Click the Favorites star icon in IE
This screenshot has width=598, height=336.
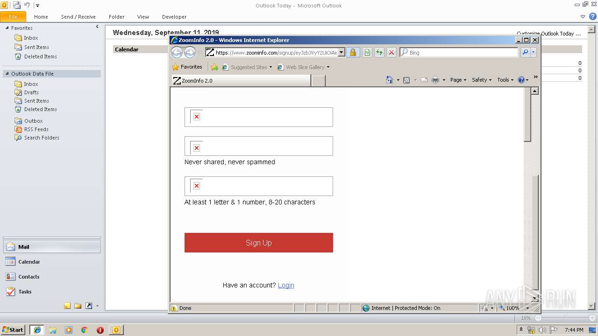[176, 67]
